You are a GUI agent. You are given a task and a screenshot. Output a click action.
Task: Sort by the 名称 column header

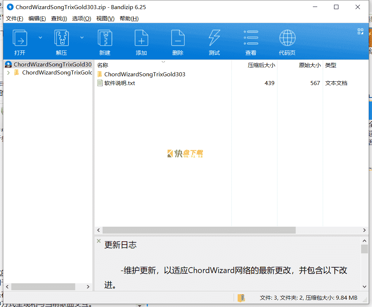click(x=103, y=65)
